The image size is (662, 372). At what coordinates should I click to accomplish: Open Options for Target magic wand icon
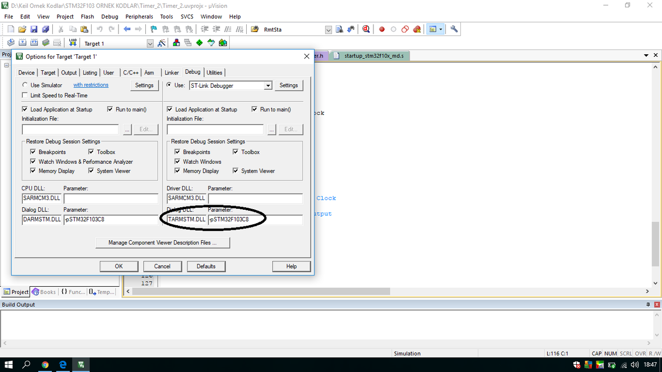tap(162, 43)
